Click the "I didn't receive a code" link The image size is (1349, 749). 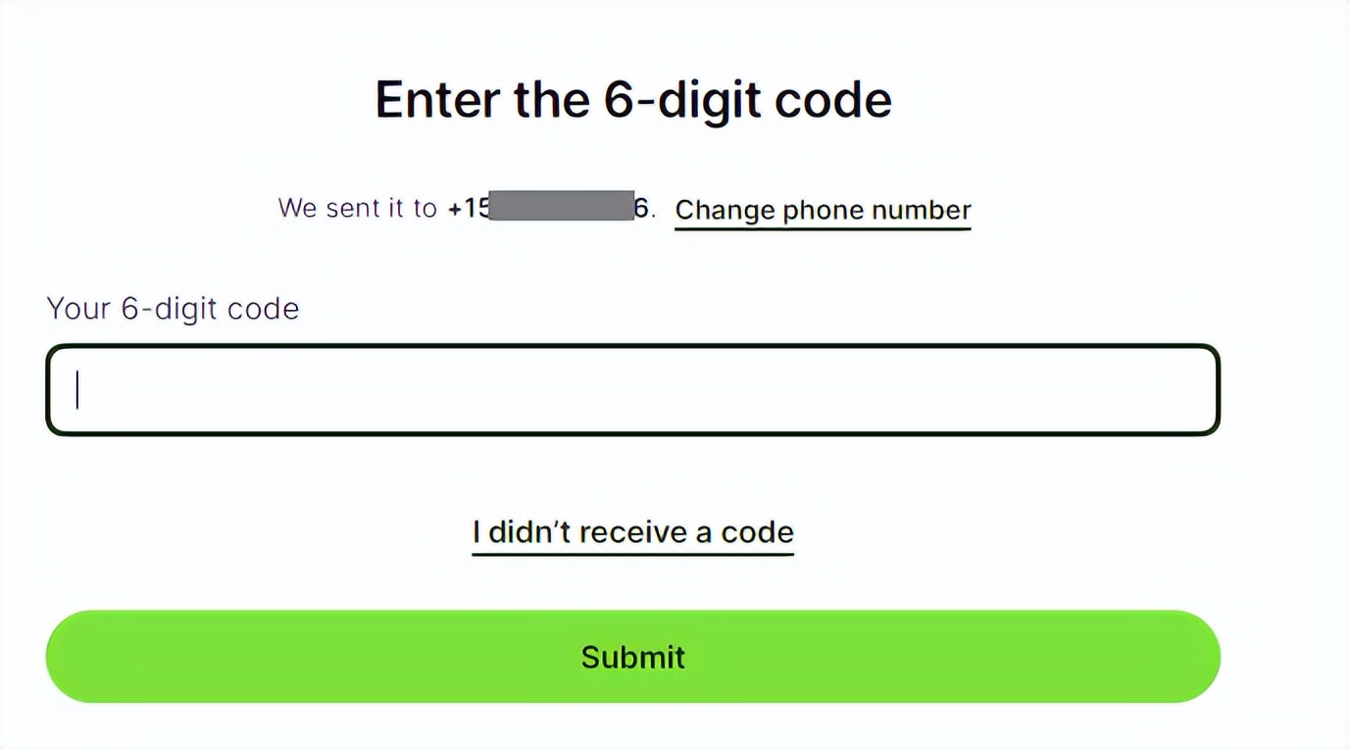(632, 532)
